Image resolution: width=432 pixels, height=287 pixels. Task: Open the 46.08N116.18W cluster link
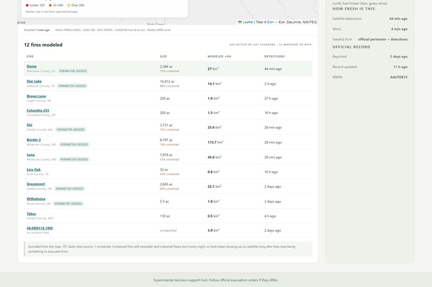coord(40,228)
